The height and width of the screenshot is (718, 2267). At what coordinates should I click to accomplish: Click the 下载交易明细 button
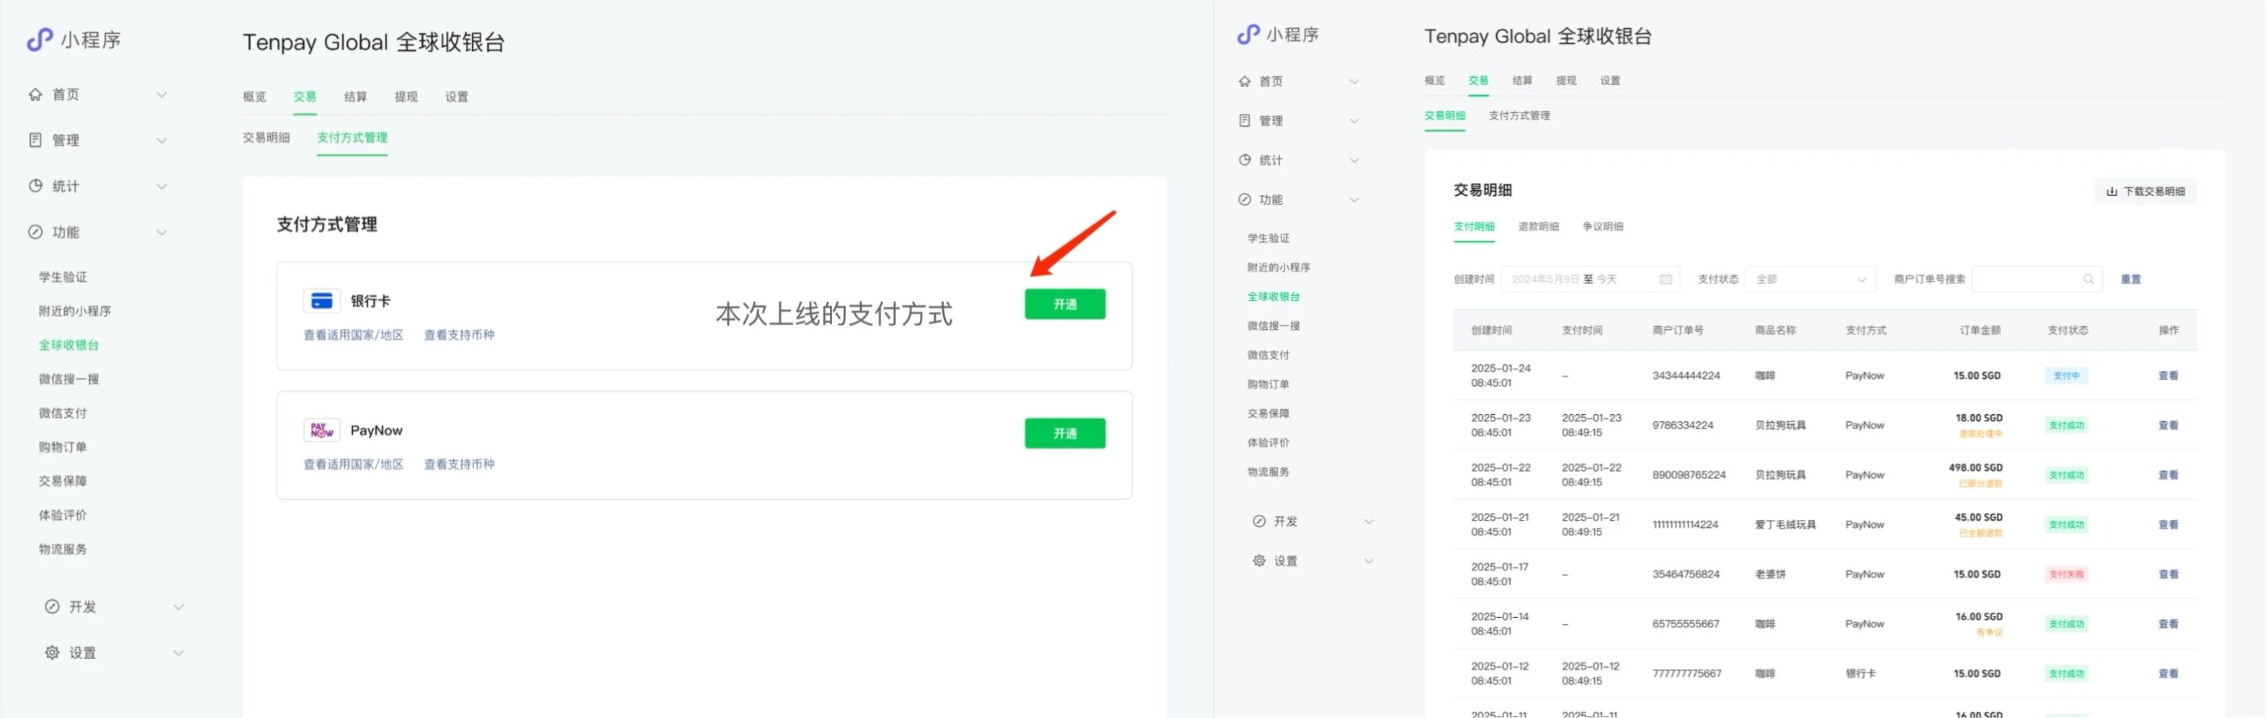[2145, 191]
